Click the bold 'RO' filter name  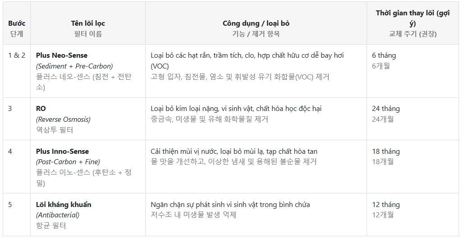point(41,109)
